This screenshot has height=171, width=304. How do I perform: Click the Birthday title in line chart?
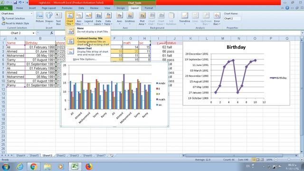(236, 47)
